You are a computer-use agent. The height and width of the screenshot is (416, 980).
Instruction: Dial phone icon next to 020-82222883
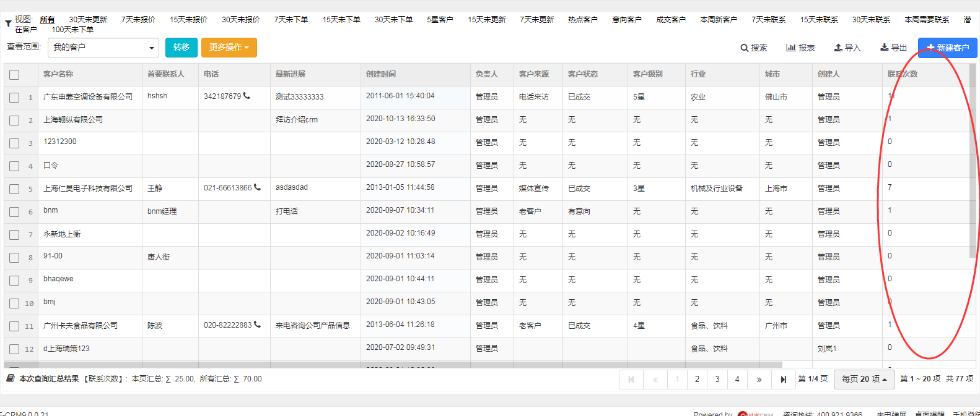pyautogui.click(x=257, y=325)
